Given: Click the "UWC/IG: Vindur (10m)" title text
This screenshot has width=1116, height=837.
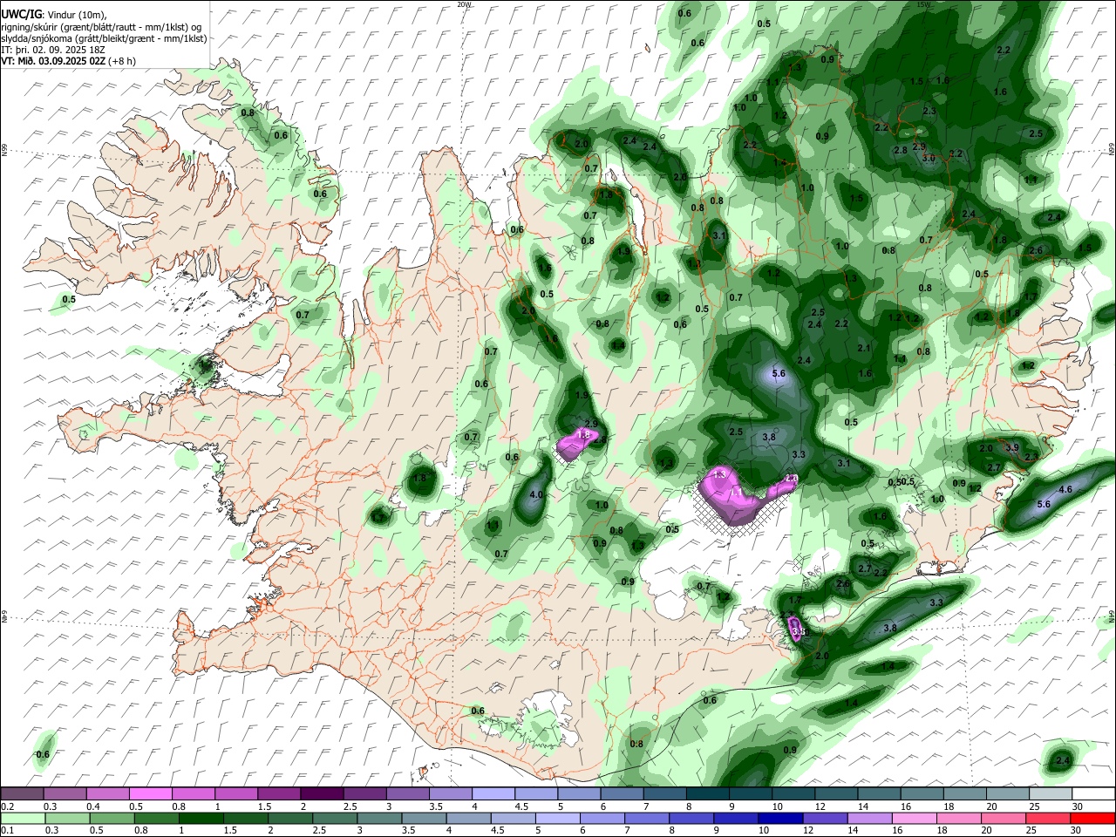Looking at the screenshot, I should pyautogui.click(x=53, y=14).
